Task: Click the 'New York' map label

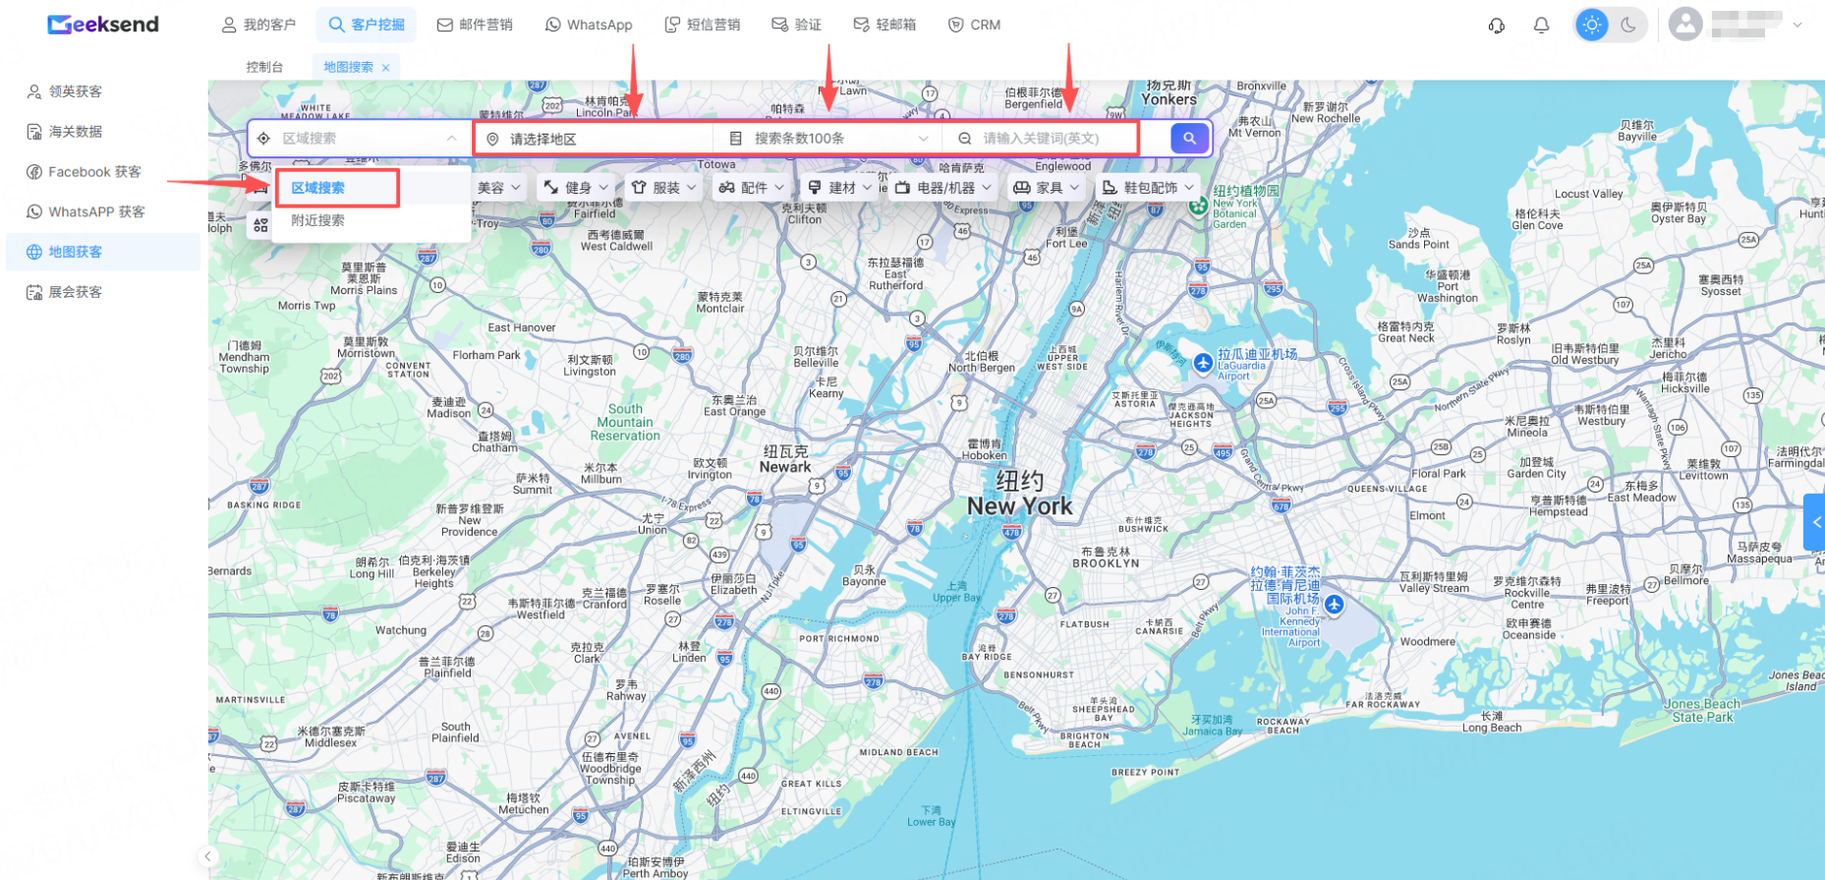Action: pos(1020,506)
